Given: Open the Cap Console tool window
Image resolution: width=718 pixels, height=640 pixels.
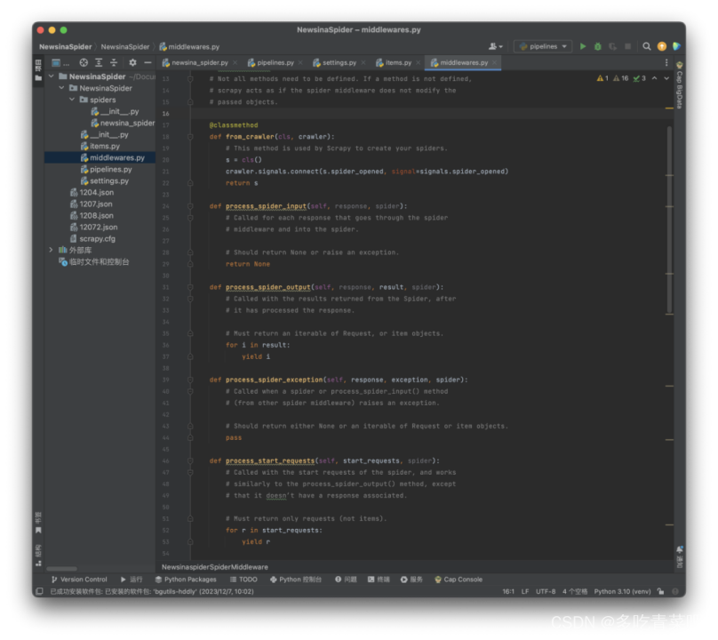Looking at the screenshot, I should click(x=459, y=580).
